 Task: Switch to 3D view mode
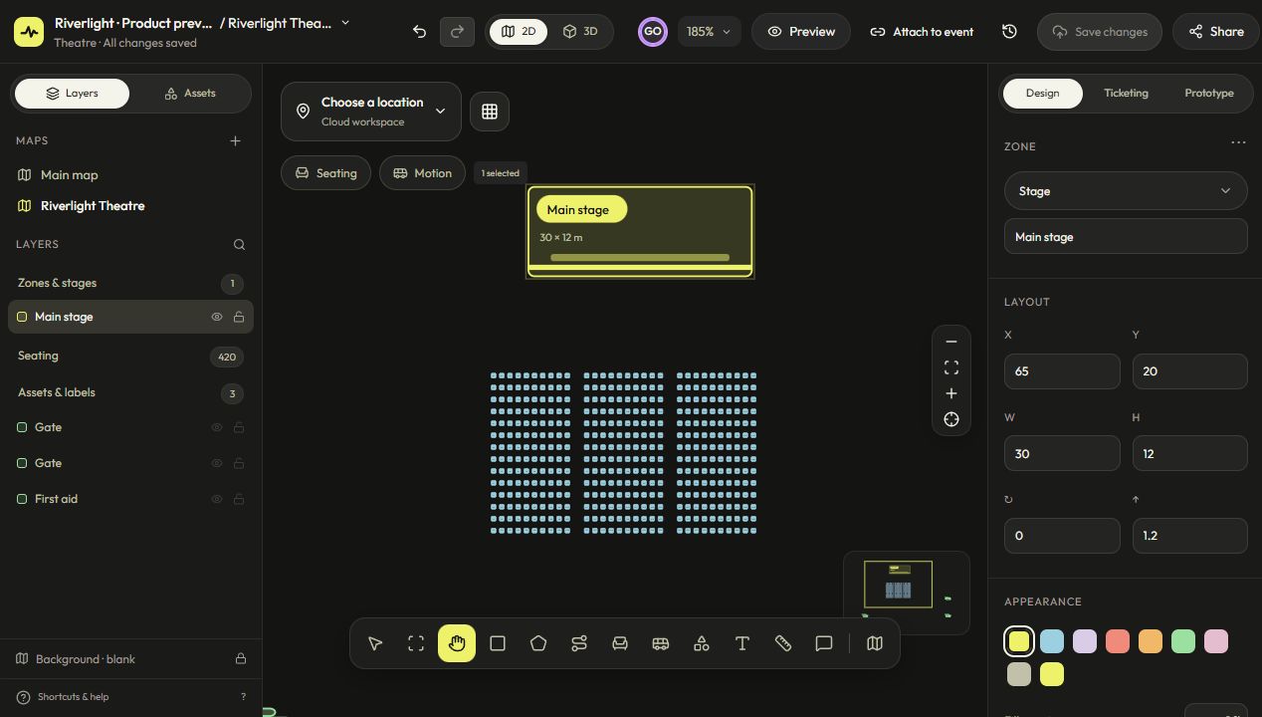580,32
